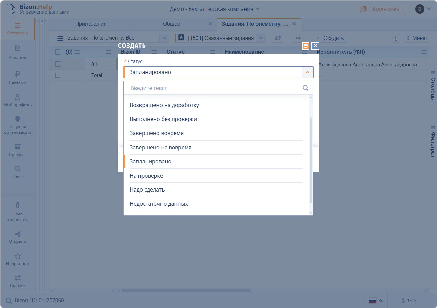Image resolution: width=437 pixels, height=308 pixels.
Task: Switch to the Приложения tab
Action: coord(91,24)
